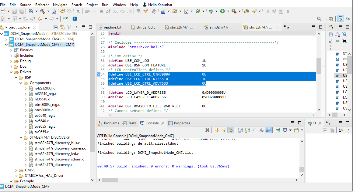Screen dimensions: 353x192
Task: Select stm32h747i_discovery_lcd.c in Project Explorer
Action: point(57,154)
